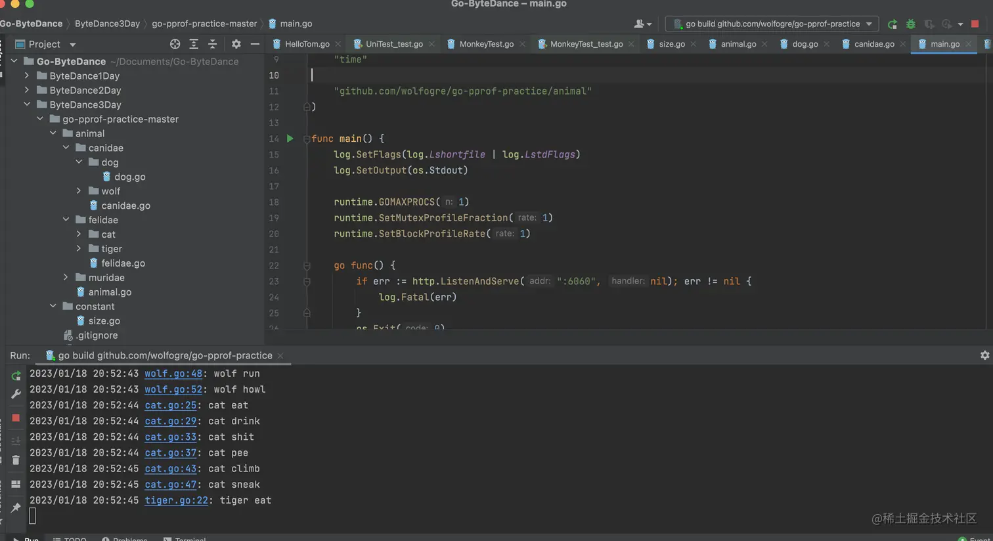Select dog.go file in project tree

129,177
